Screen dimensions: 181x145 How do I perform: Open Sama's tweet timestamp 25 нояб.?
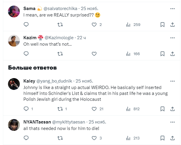coord(90,9)
